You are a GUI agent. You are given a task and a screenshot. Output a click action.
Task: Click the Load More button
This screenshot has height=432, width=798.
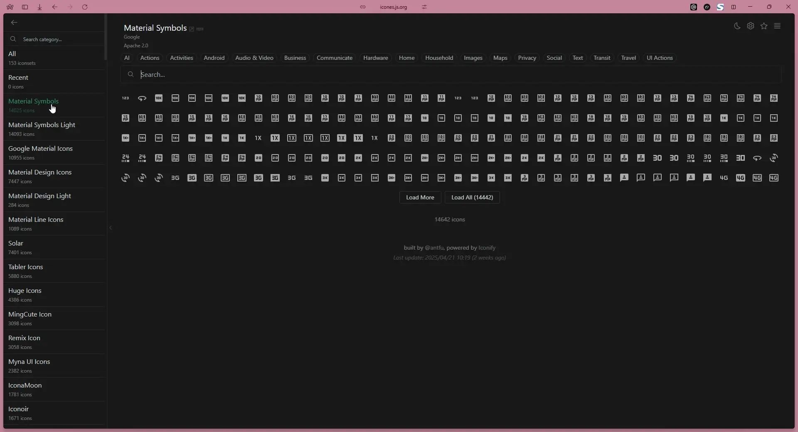tap(420, 198)
